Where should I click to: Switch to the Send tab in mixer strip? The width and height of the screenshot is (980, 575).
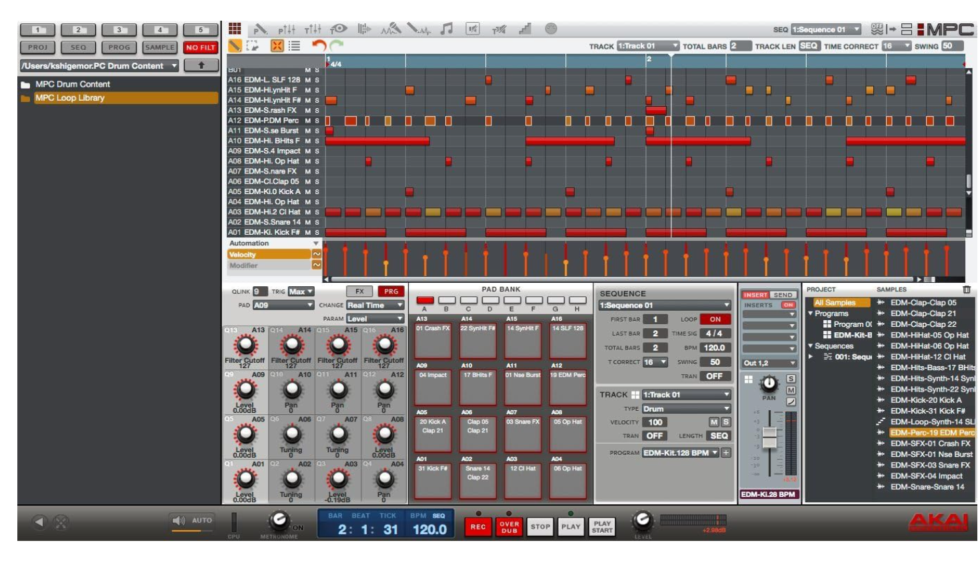point(783,295)
